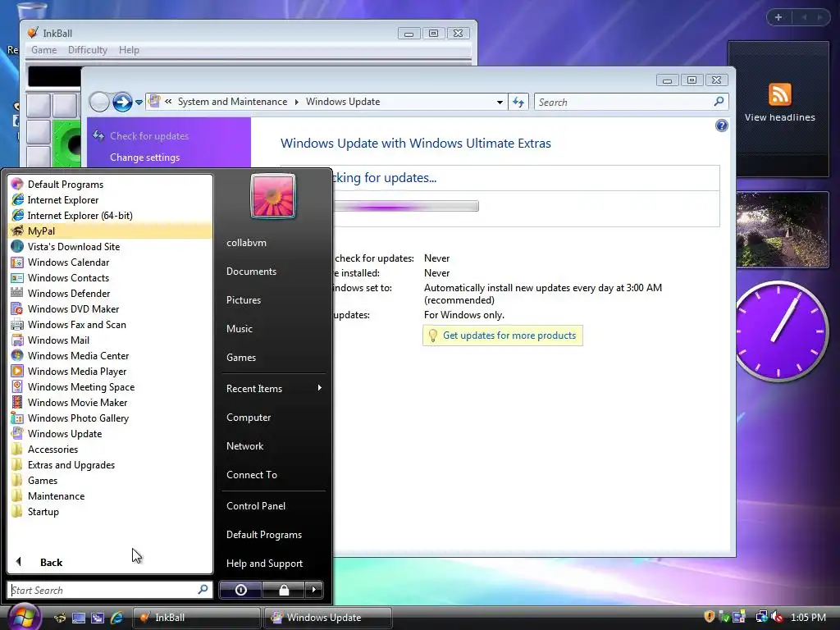
Task: Click View headlines in feed gadget
Action: tap(779, 117)
